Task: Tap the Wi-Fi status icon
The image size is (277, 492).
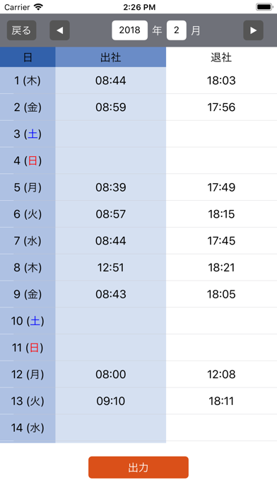Action: (39, 7)
